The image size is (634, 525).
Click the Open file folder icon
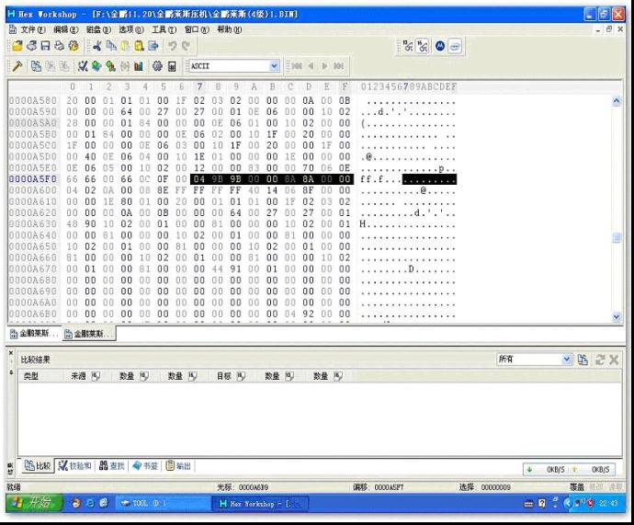coord(17,46)
